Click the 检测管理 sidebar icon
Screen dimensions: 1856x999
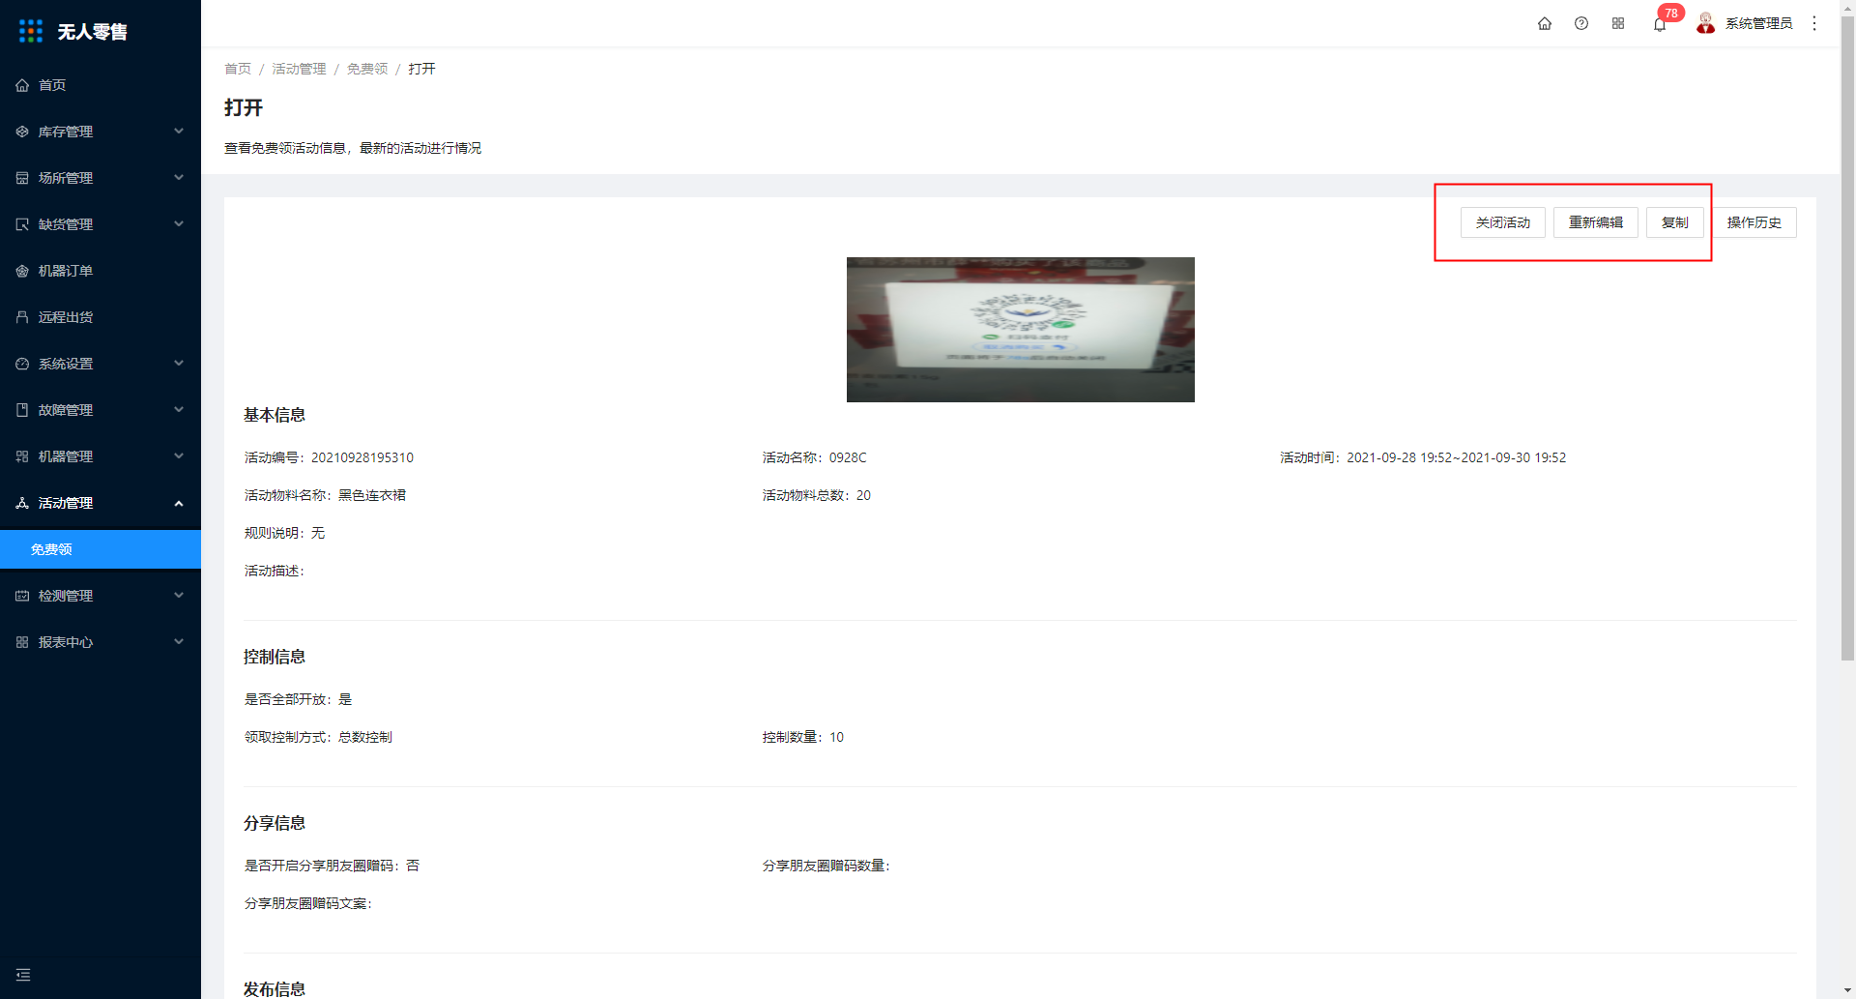22,596
